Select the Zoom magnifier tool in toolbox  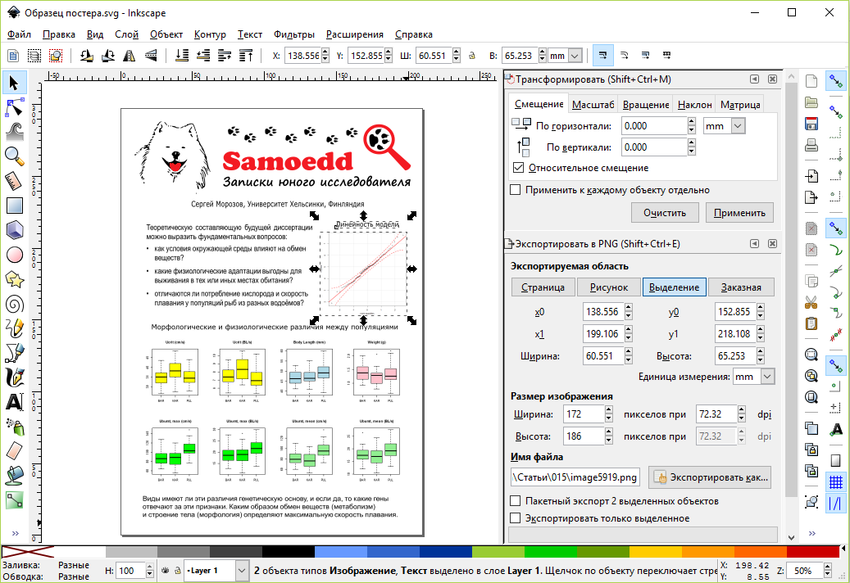click(14, 155)
